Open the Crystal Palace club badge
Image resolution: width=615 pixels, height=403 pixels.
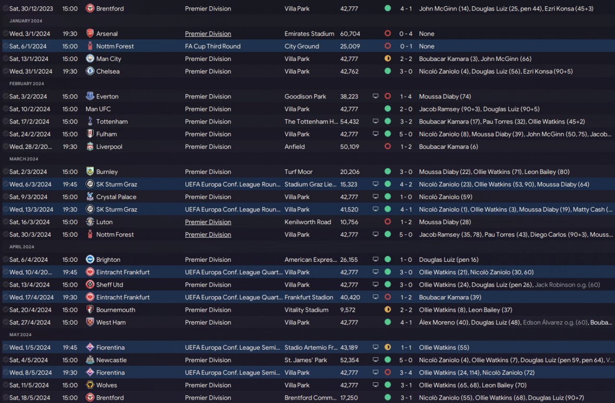point(90,197)
